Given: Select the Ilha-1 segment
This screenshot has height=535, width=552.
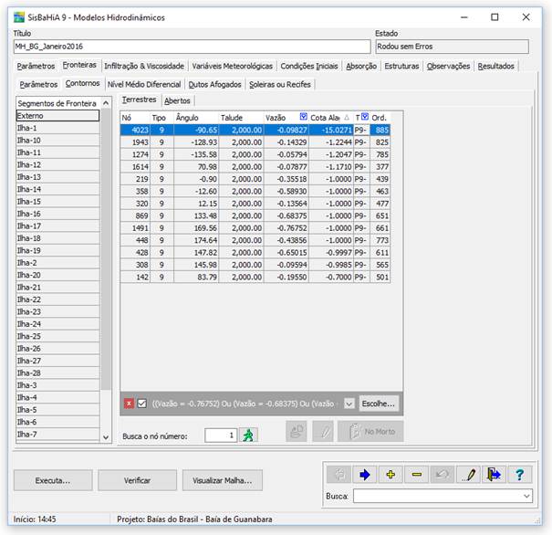Looking at the screenshot, I should coord(58,128).
